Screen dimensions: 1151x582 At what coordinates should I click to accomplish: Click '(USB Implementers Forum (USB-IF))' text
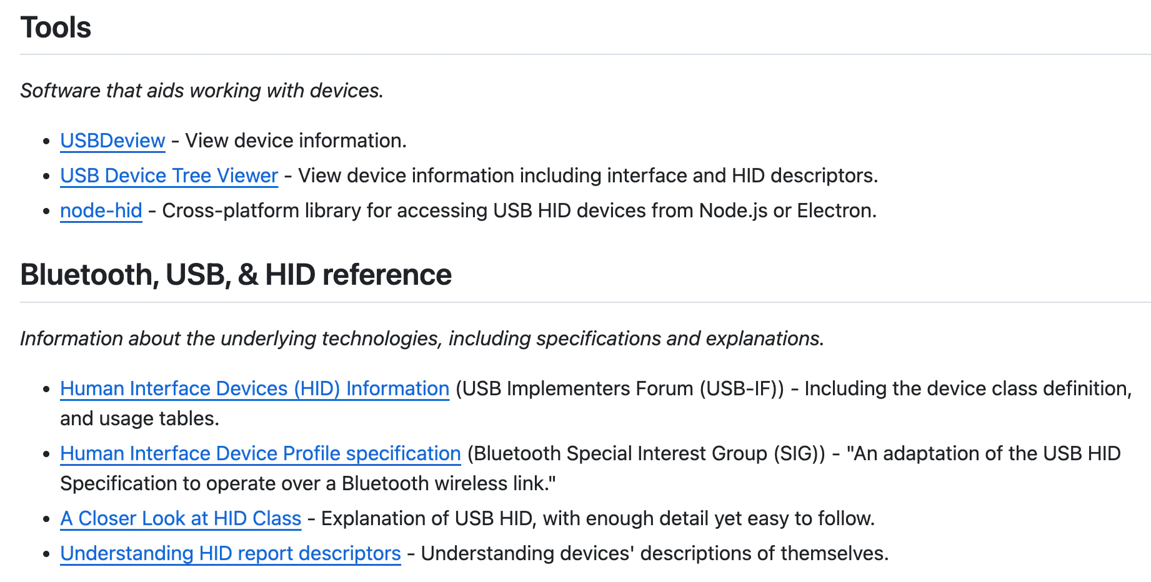tap(620, 388)
